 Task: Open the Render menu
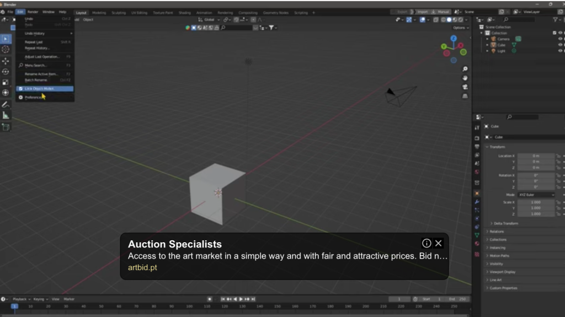pos(33,12)
